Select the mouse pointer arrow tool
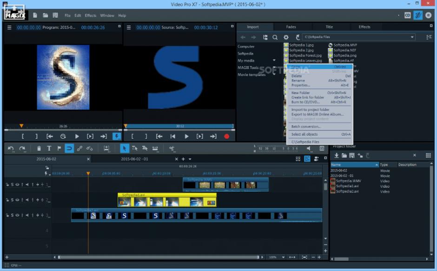Screen dimensions: 437x271 pyautogui.click(x=124, y=149)
